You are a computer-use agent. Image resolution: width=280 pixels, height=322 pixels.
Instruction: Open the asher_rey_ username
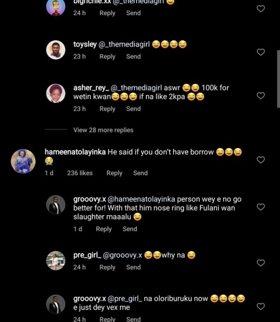point(91,88)
